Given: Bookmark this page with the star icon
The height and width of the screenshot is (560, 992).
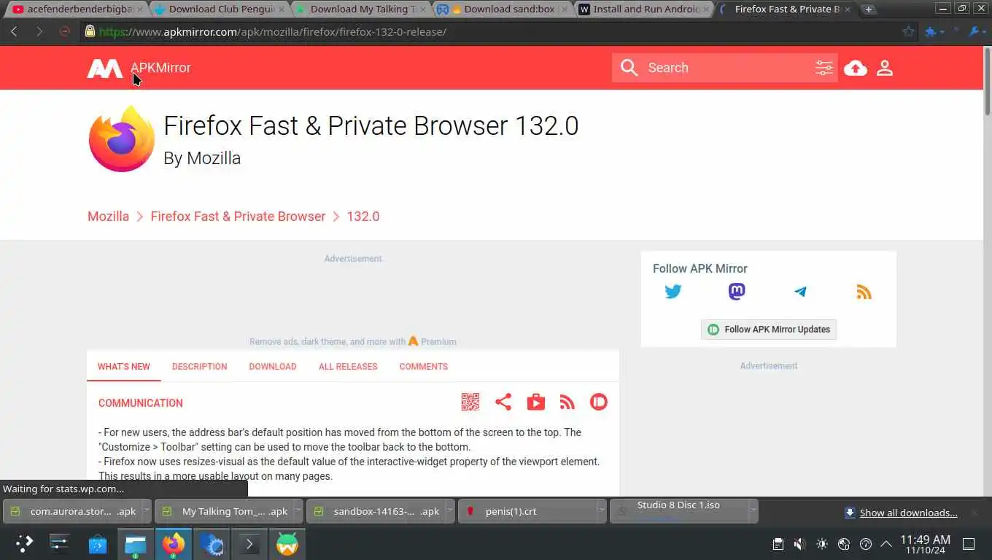Looking at the screenshot, I should [x=908, y=31].
